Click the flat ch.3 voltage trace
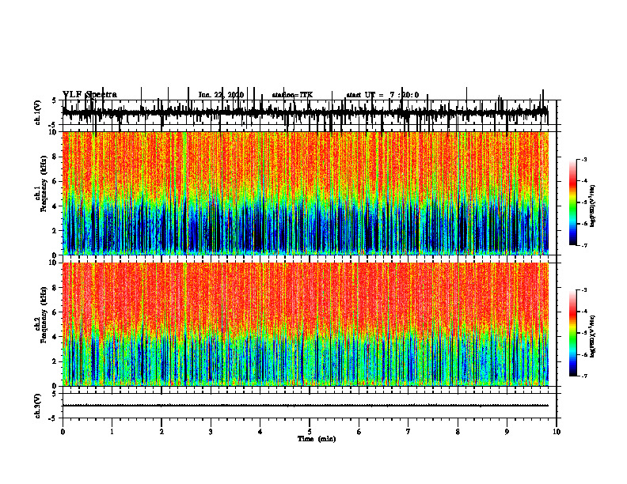The height and width of the screenshot is (484, 627). (306, 406)
